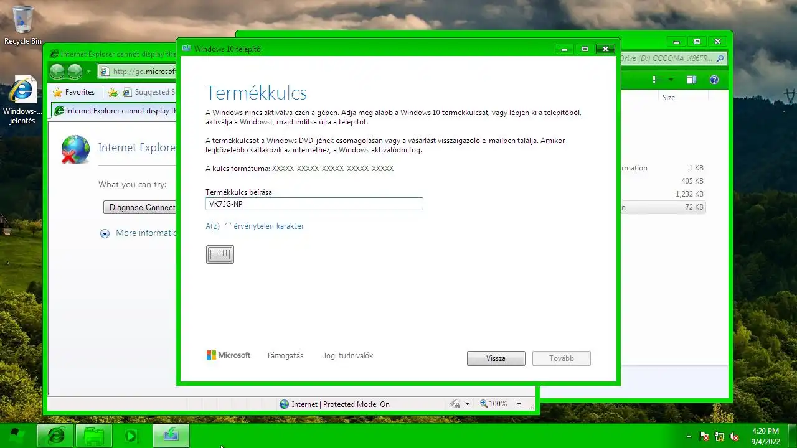Viewport: 797px width, 448px height.
Task: Open the Action Center flag tray icon
Action: click(704, 436)
